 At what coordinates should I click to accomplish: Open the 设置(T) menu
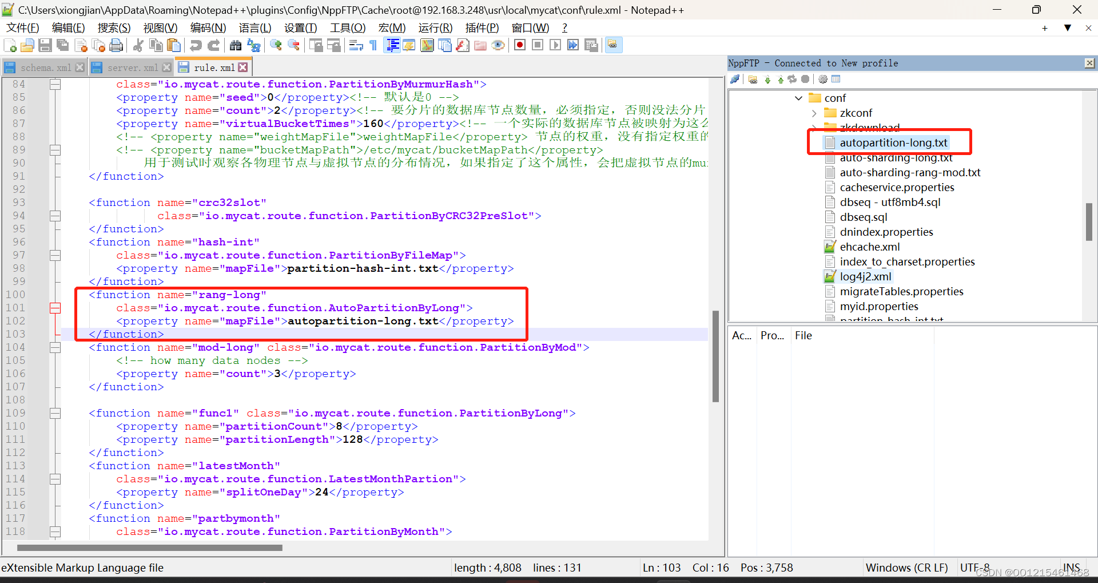pyautogui.click(x=300, y=28)
